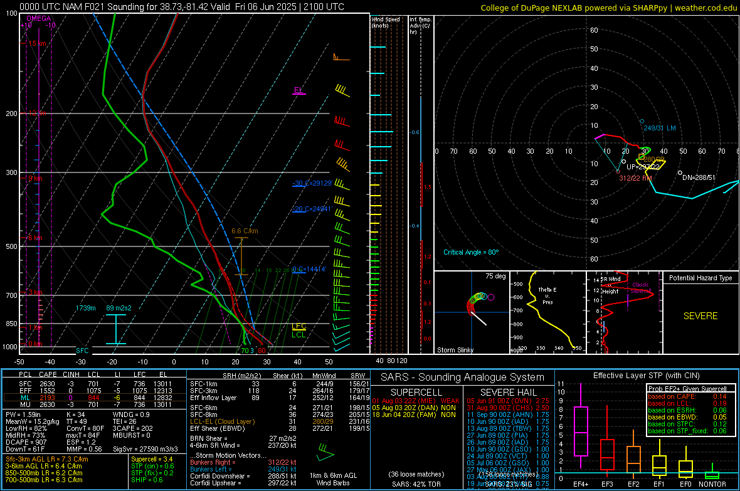This screenshot has height=491, width=740.
Task: Click the yellow SEVERE hazard text
Action: [x=700, y=316]
